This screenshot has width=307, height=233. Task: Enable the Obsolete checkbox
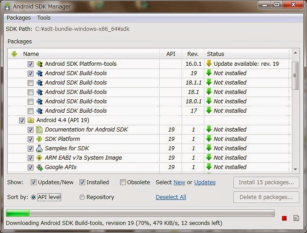click(123, 182)
